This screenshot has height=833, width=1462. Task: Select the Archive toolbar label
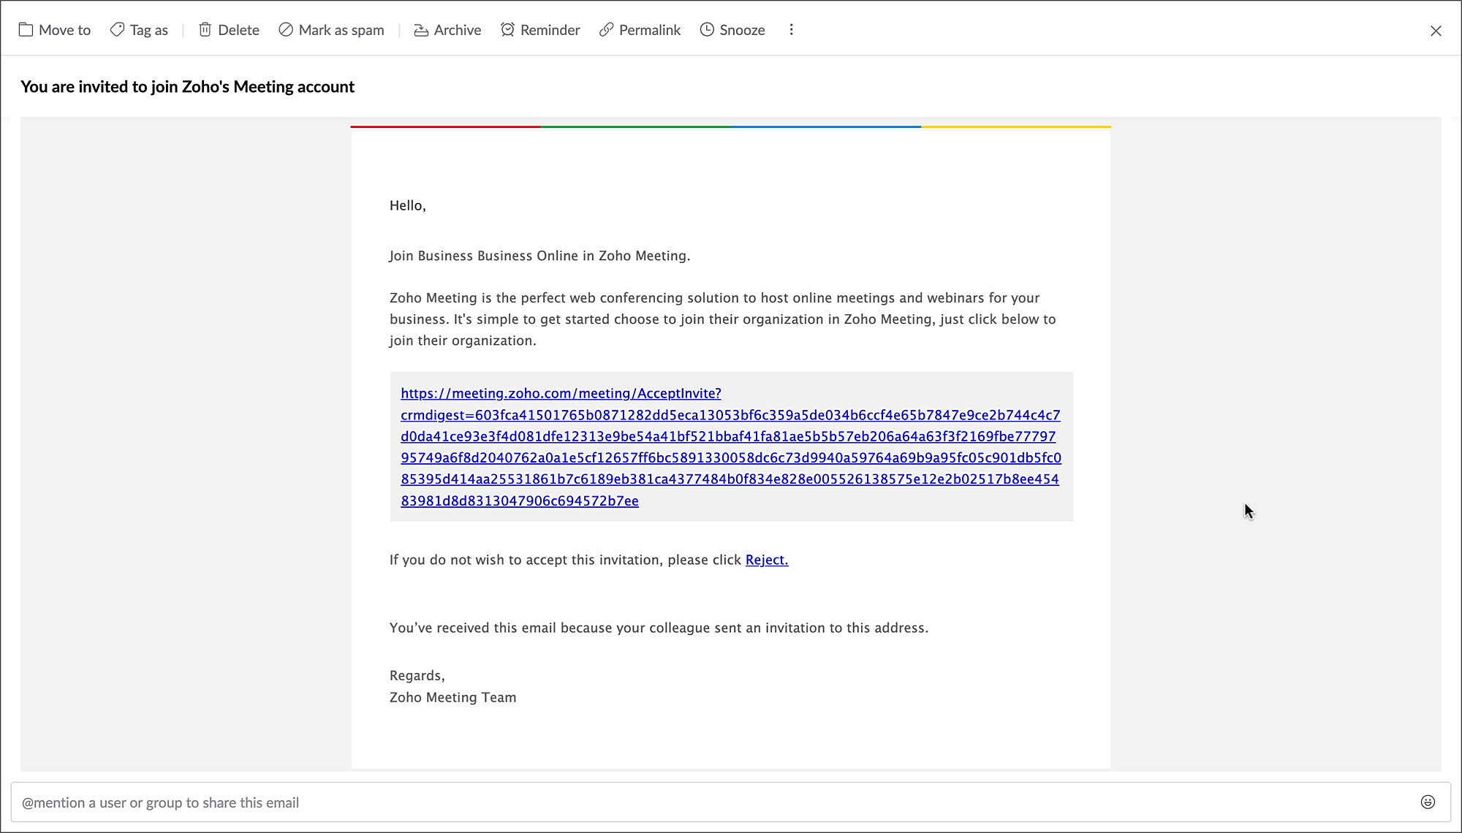point(458,30)
